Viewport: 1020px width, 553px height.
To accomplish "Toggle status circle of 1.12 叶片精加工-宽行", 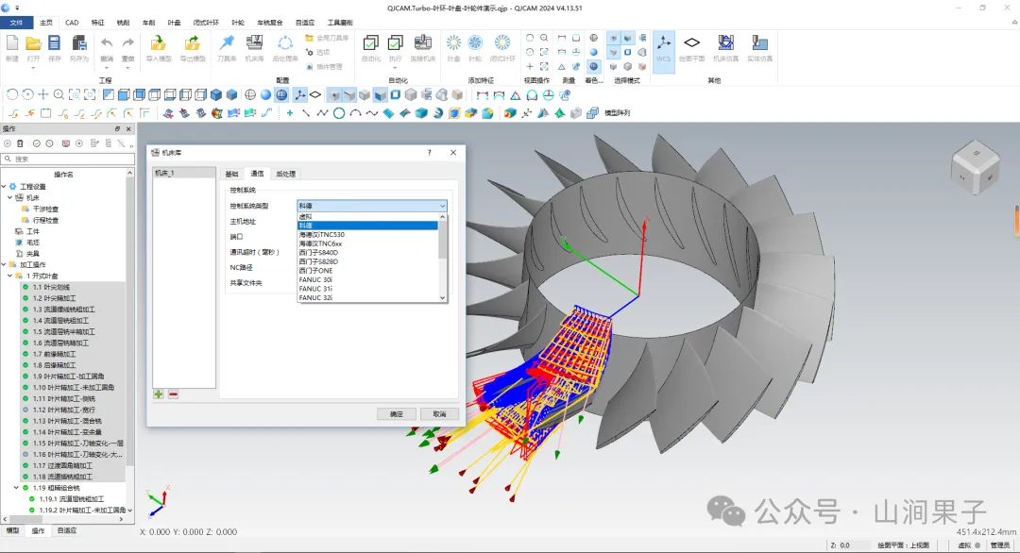I will (25, 411).
